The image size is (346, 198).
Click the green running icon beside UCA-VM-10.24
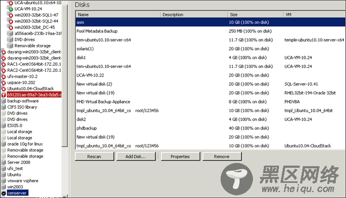pos(10,9)
